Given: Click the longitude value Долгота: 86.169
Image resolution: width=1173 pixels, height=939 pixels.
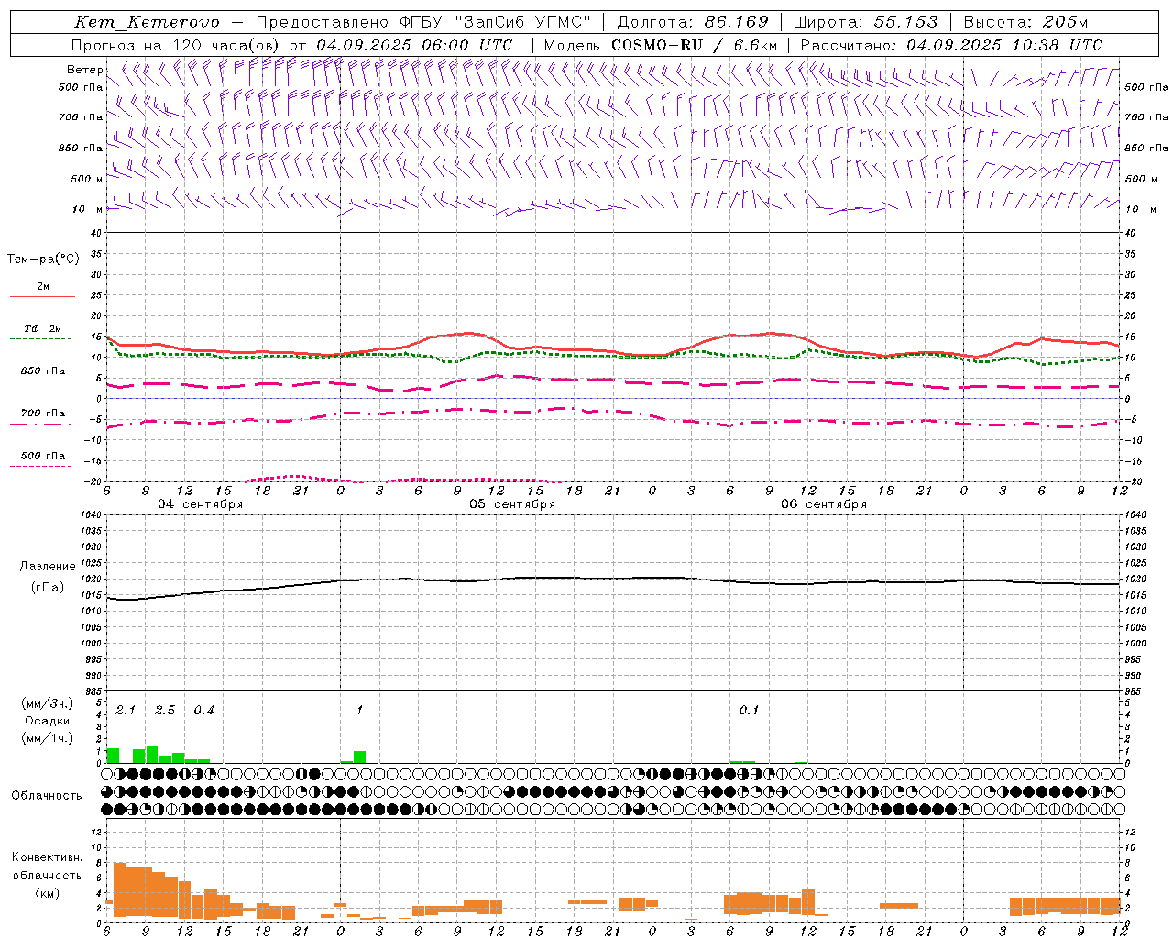Looking at the screenshot, I should coord(693,22).
